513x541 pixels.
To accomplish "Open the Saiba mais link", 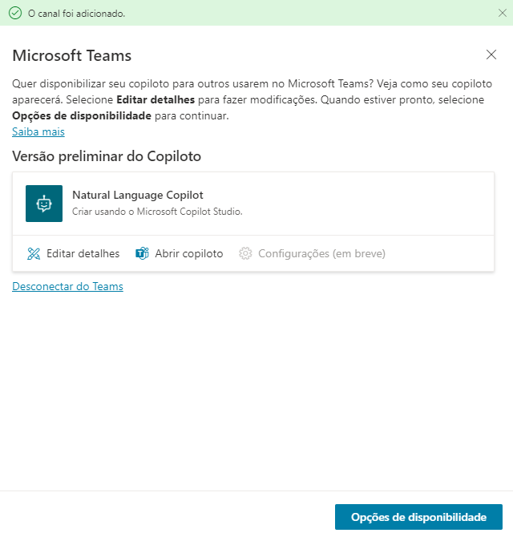I will (38, 131).
